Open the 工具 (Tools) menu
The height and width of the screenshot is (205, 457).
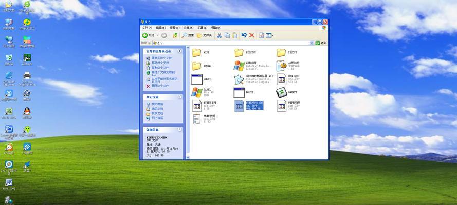point(202,28)
